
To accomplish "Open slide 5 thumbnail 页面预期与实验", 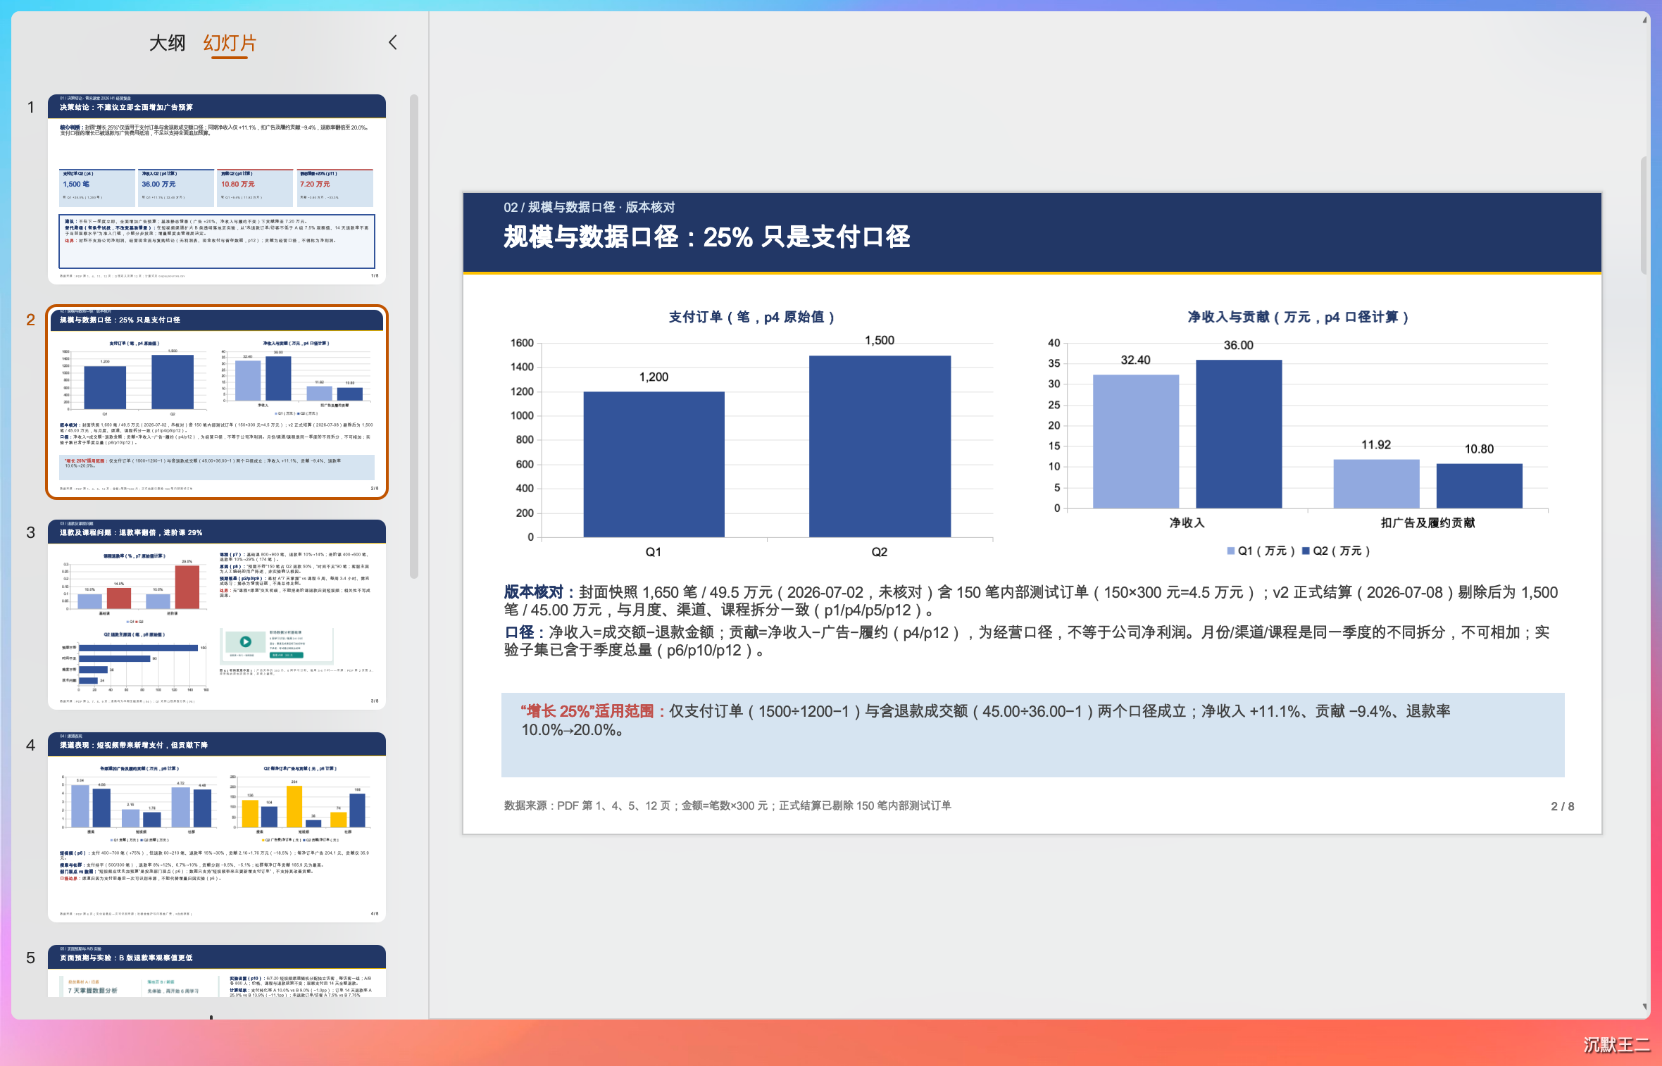I will coord(217,971).
